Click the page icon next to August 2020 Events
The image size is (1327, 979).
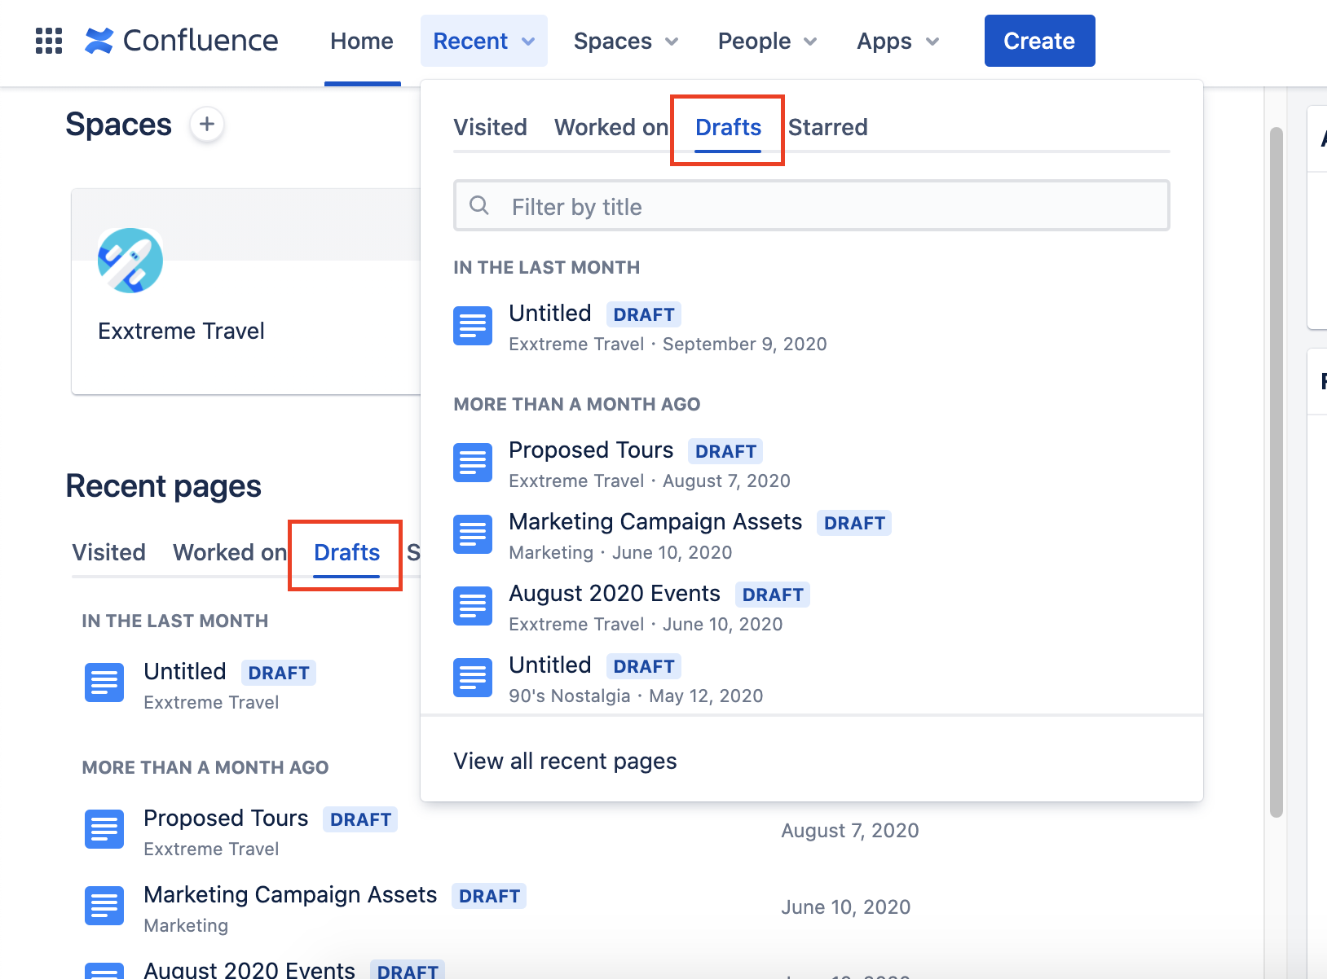pyautogui.click(x=472, y=605)
